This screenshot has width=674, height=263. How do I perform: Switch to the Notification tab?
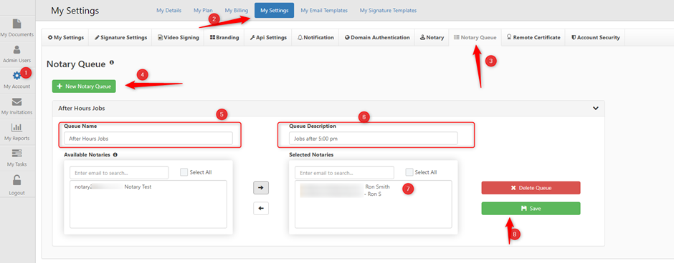point(315,38)
